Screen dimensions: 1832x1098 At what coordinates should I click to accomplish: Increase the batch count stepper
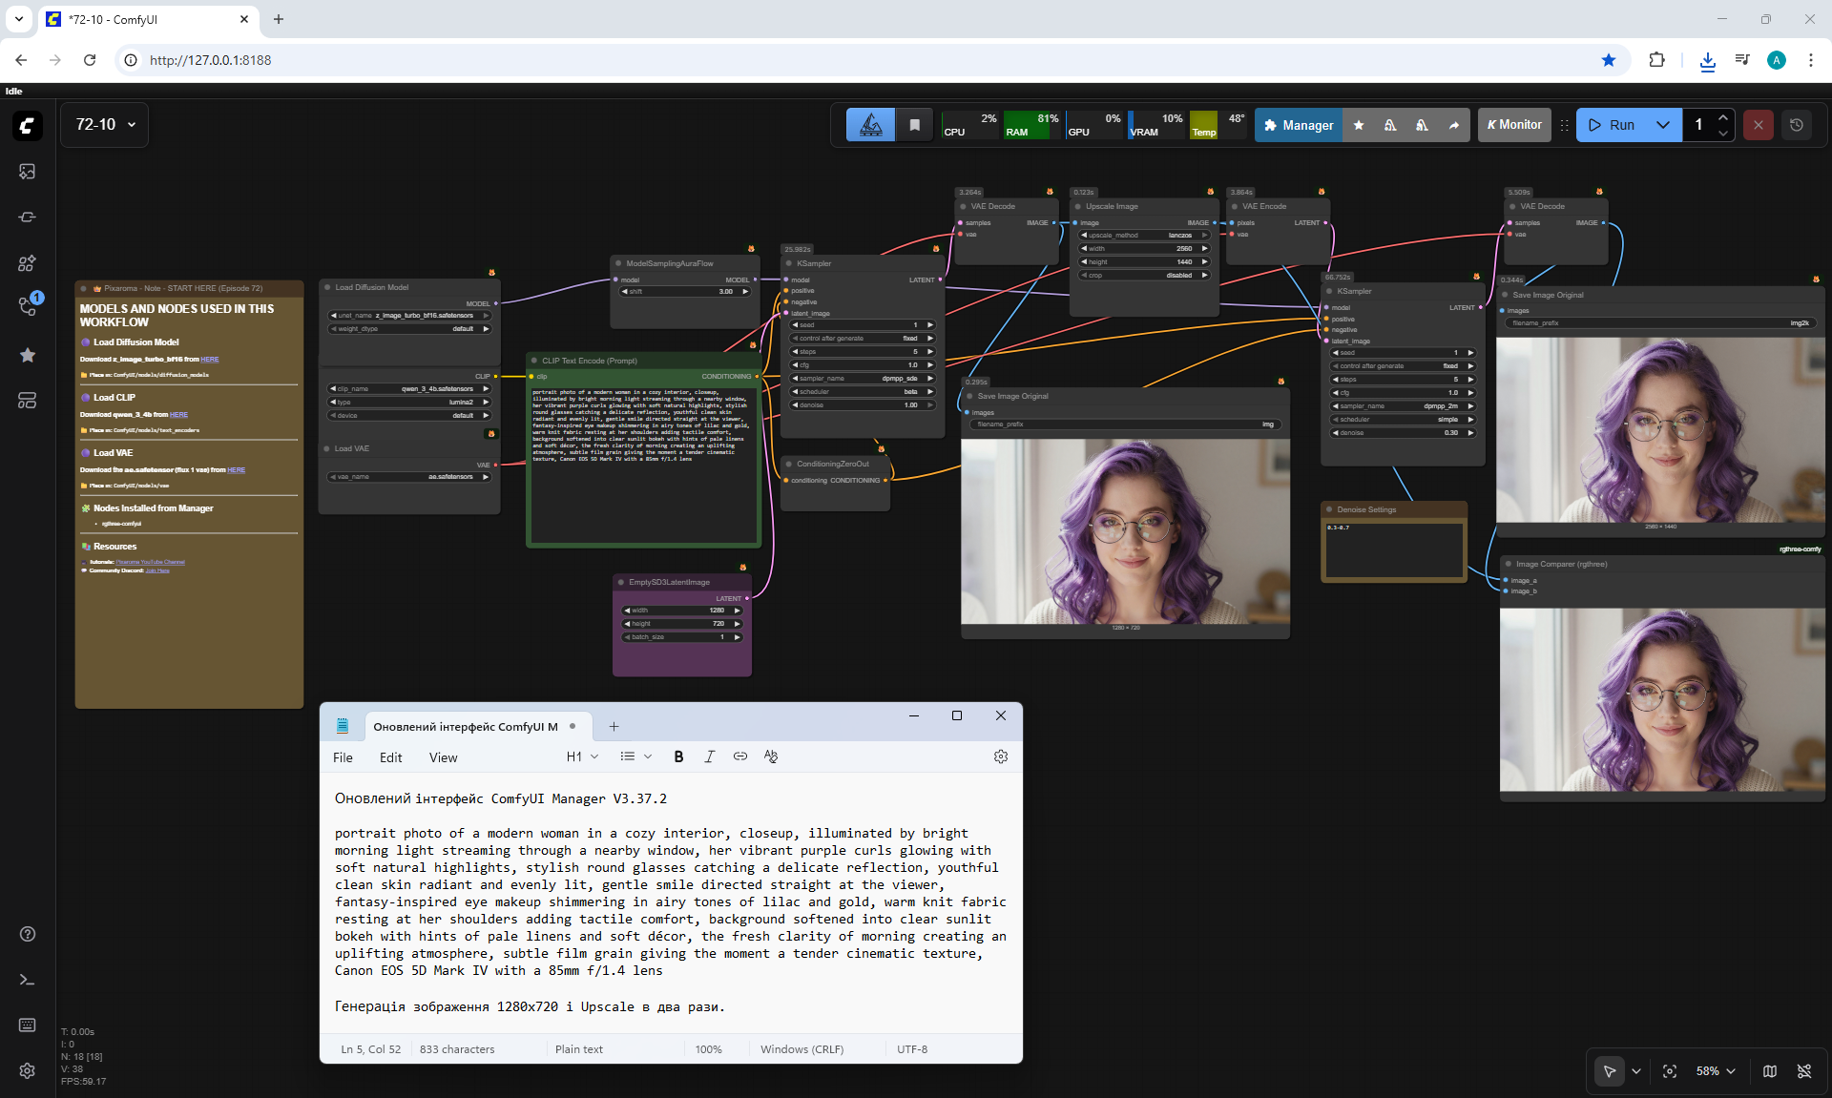click(1723, 117)
